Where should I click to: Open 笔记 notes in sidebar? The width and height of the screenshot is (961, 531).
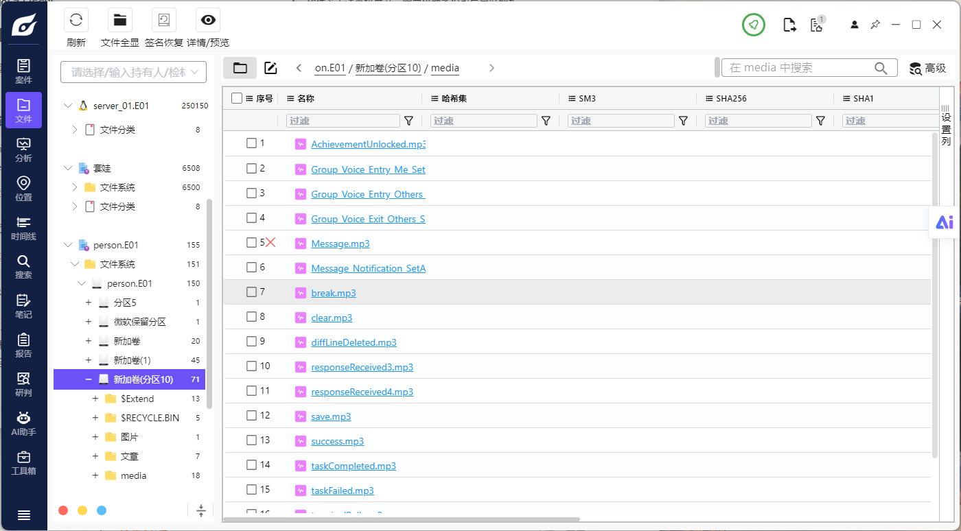[23, 306]
